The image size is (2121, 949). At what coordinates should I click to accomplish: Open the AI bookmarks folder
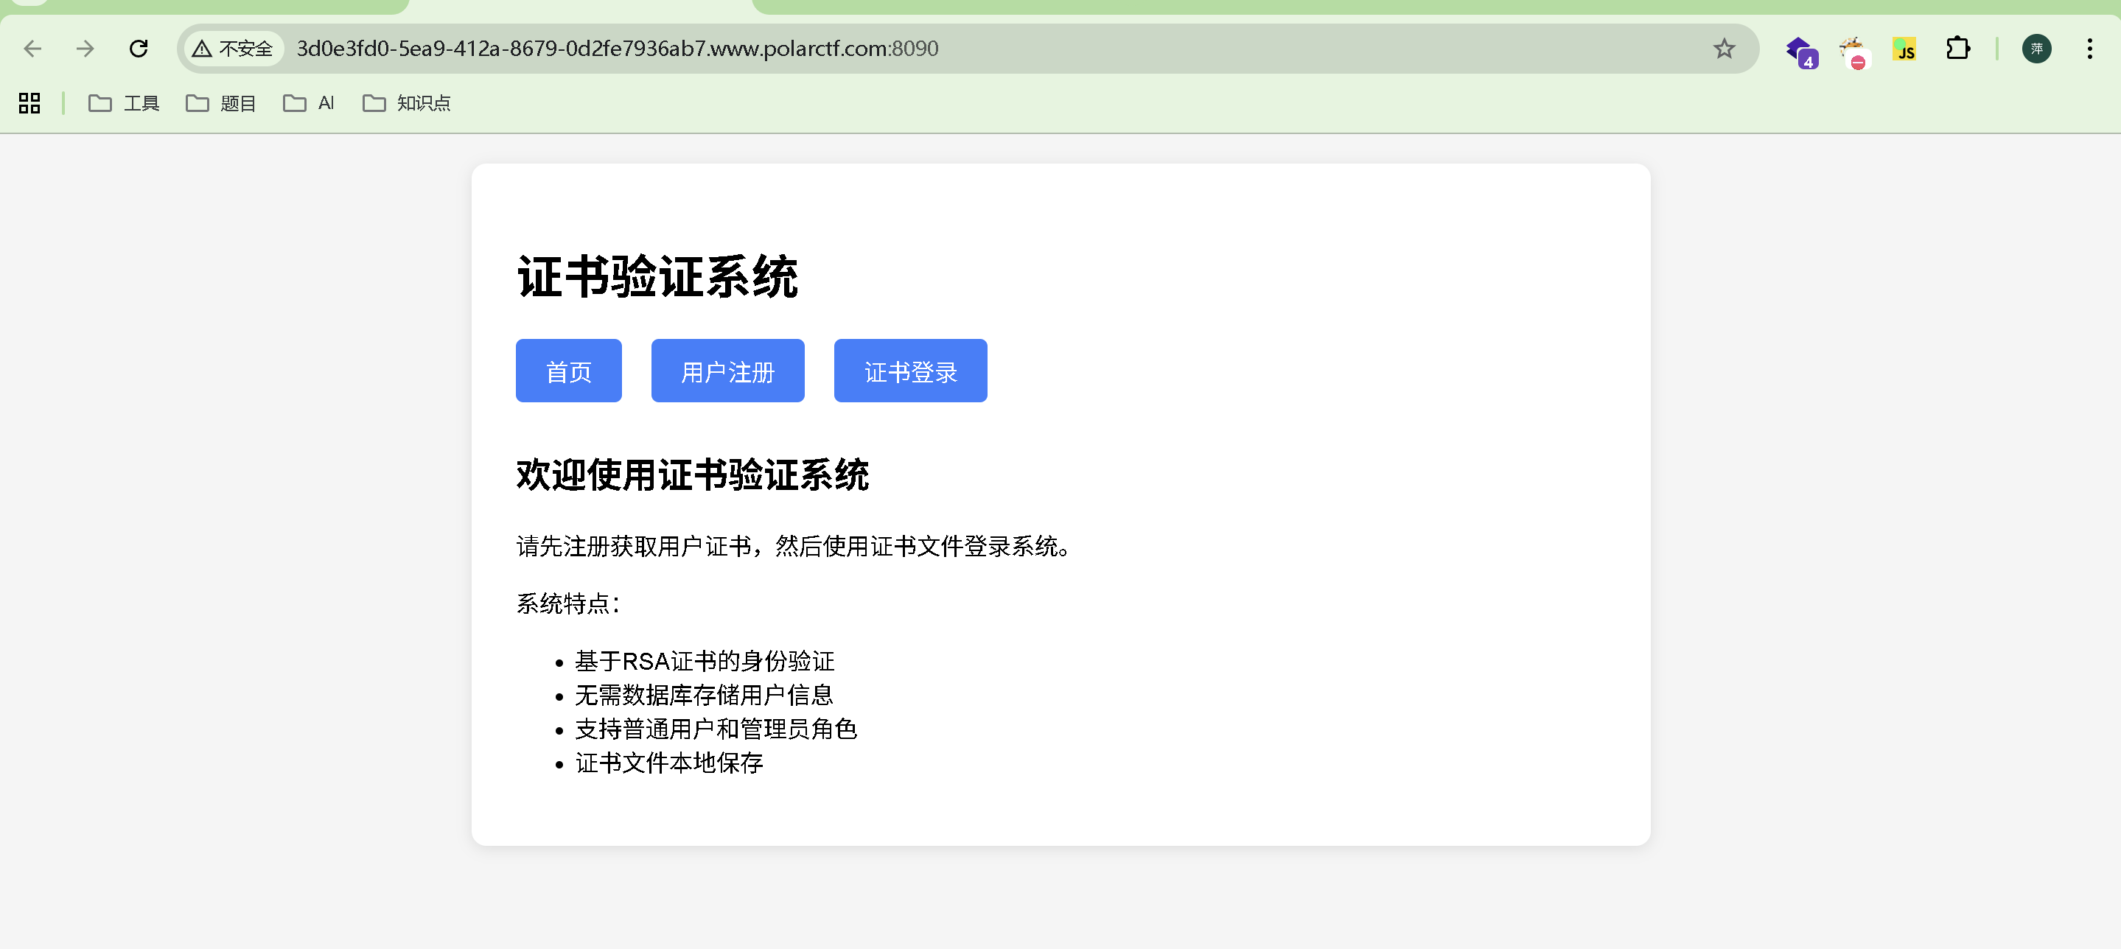pos(309,103)
